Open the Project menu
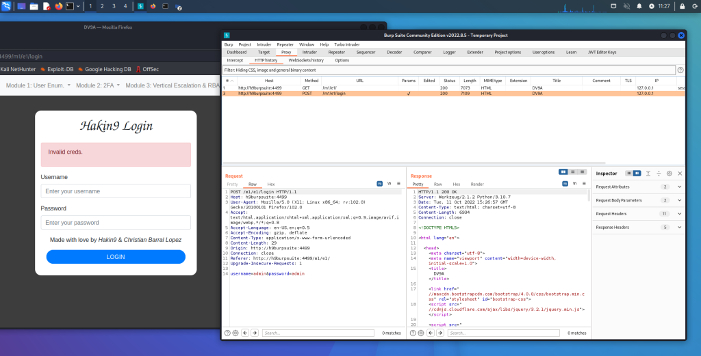 pos(244,44)
